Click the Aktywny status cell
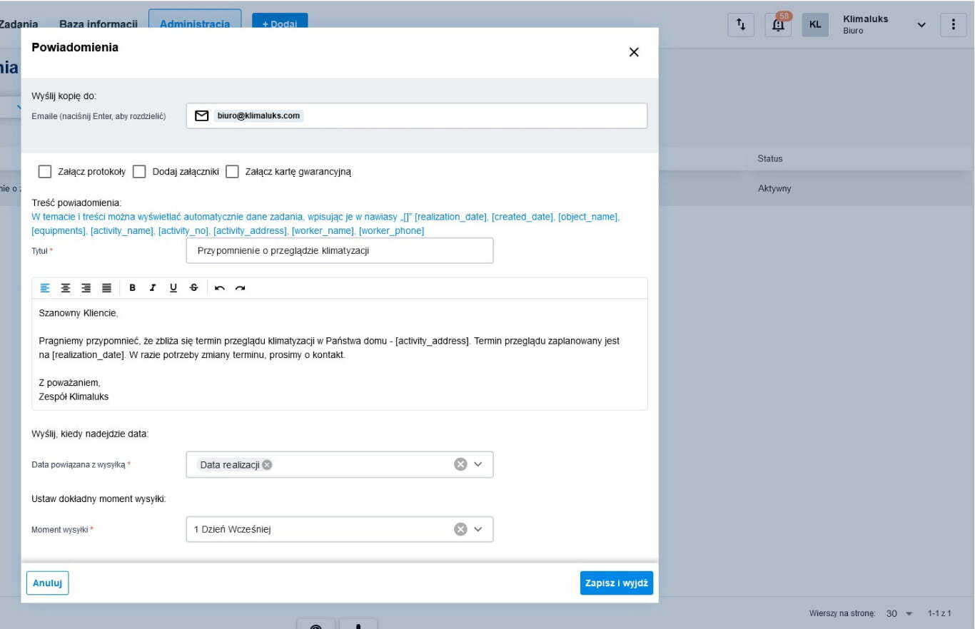The height and width of the screenshot is (629, 975). pos(774,189)
